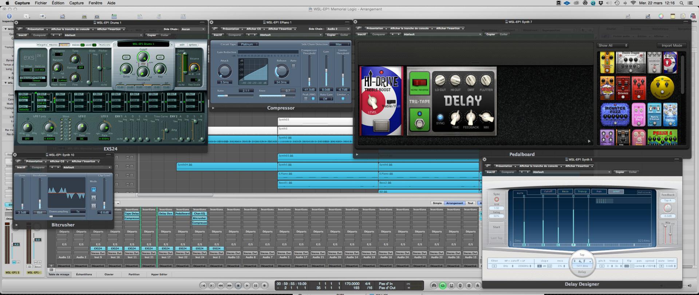The width and height of the screenshot is (699, 295).
Task: Click Delay Designer Start button
Action: (x=497, y=227)
